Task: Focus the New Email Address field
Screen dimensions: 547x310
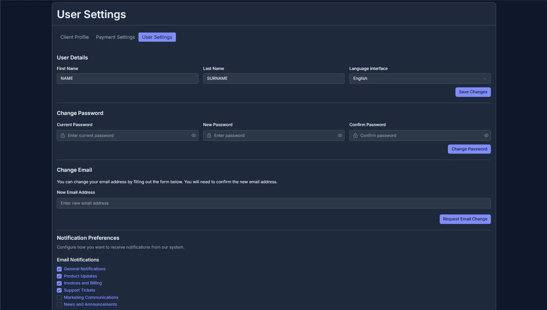Action: pyautogui.click(x=273, y=203)
